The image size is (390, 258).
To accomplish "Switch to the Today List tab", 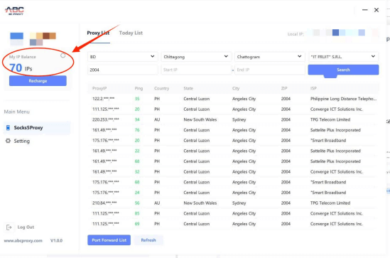I will point(131,33).
